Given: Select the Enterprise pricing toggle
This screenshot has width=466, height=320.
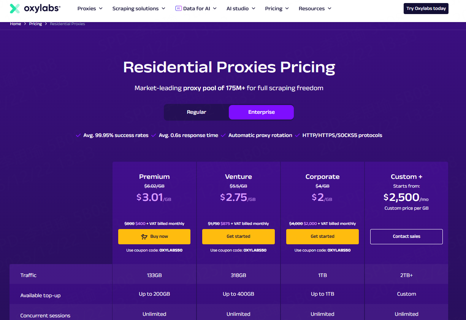Looking at the screenshot, I should (261, 112).
